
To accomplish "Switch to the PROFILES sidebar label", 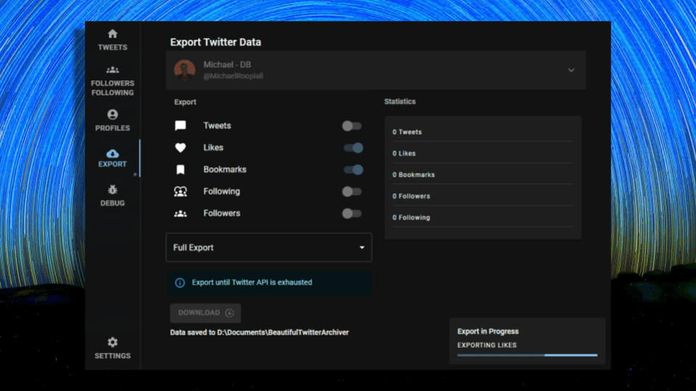I will [x=112, y=128].
